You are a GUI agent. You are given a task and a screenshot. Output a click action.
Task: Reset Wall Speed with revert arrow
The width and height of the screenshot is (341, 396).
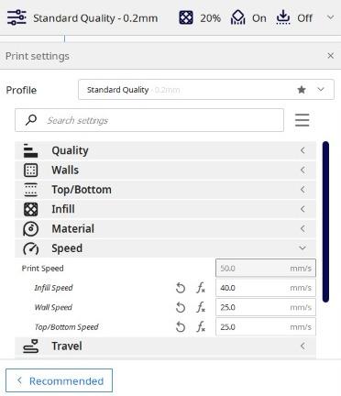(x=181, y=307)
